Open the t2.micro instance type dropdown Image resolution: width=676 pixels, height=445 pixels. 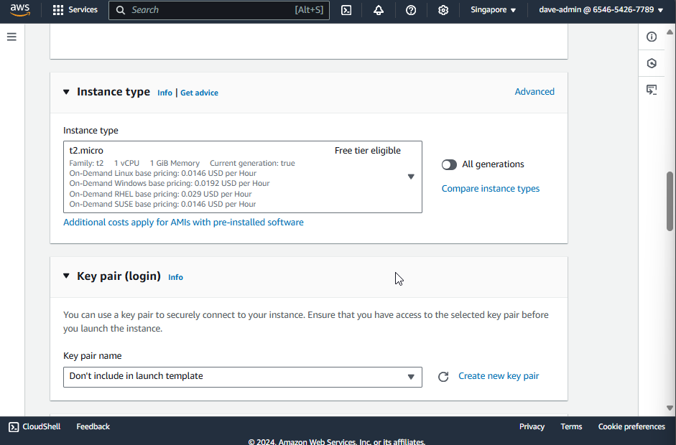pyautogui.click(x=243, y=177)
